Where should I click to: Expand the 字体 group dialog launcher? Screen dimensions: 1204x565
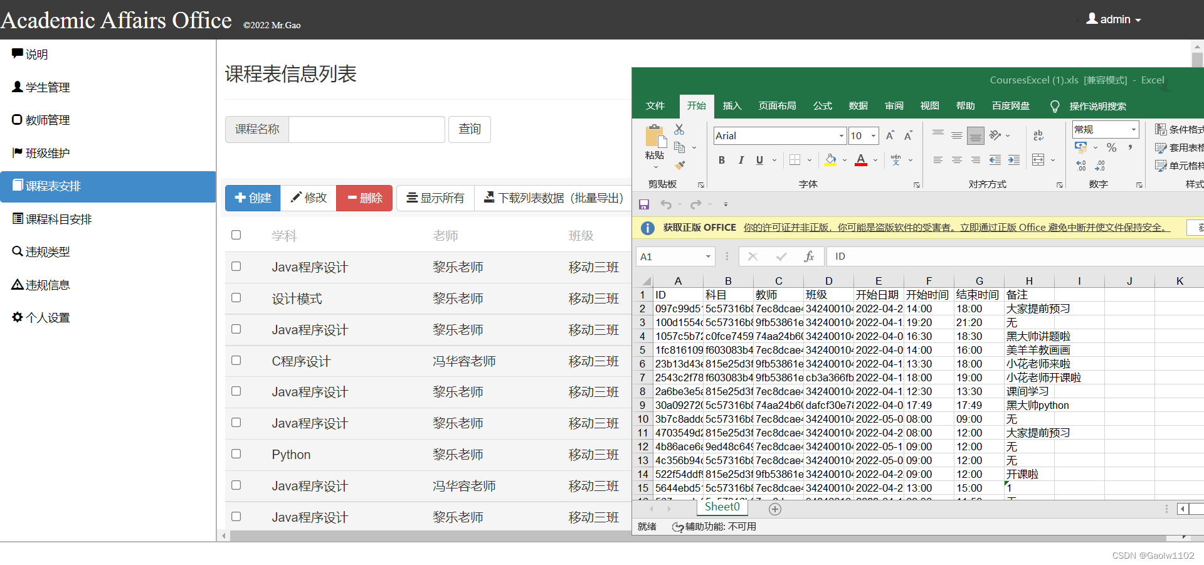pyautogui.click(x=917, y=185)
